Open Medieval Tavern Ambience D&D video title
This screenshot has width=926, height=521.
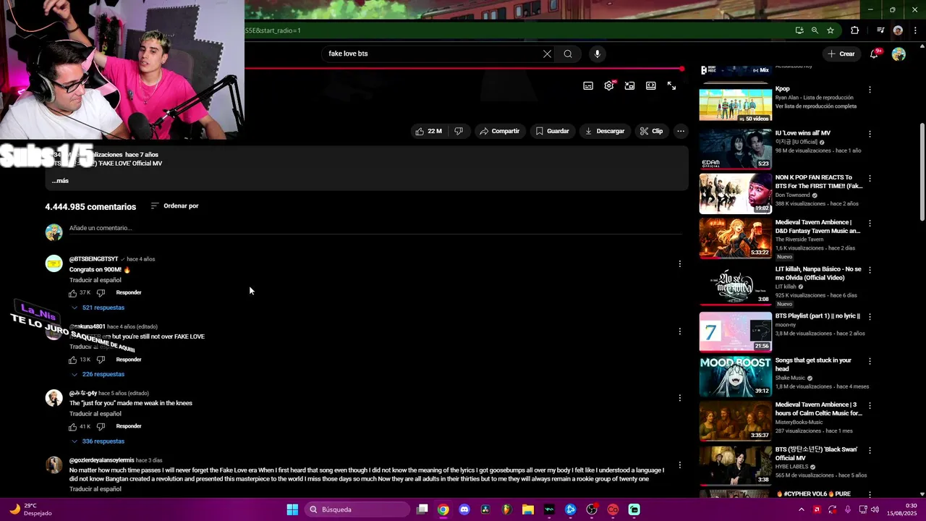tap(817, 226)
